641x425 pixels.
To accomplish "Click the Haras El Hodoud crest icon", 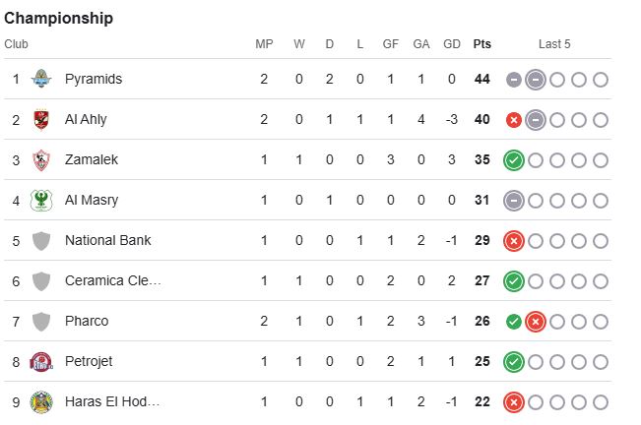I will [x=41, y=401].
